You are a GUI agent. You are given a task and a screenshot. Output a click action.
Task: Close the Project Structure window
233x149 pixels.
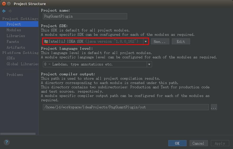coord(4,4)
